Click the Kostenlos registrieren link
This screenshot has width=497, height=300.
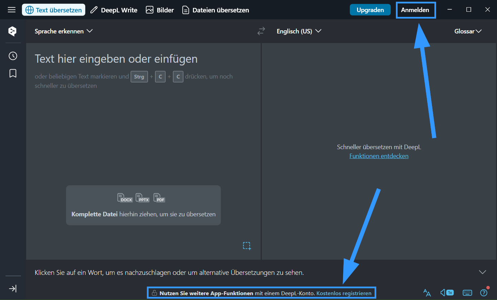344,293
